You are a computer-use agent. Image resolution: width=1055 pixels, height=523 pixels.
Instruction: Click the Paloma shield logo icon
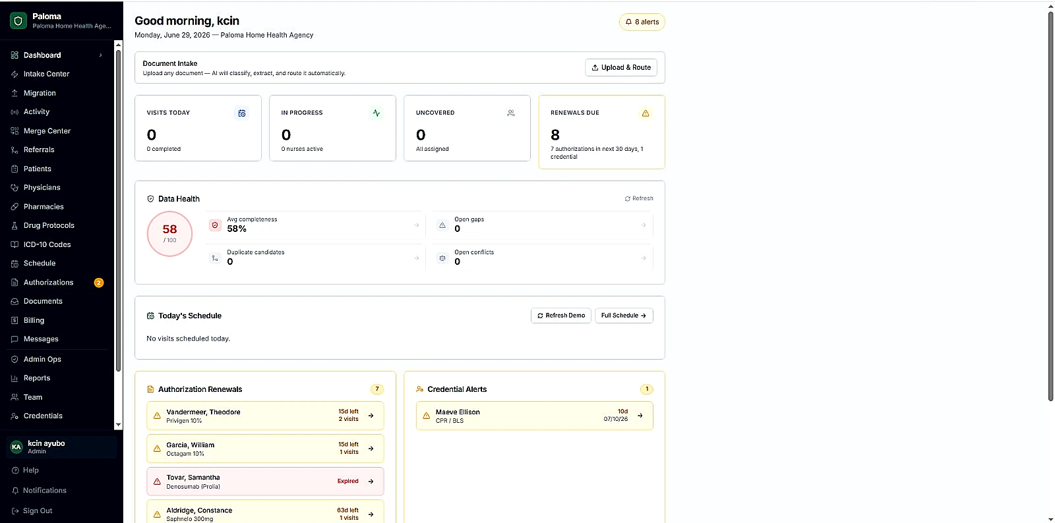[x=18, y=21]
